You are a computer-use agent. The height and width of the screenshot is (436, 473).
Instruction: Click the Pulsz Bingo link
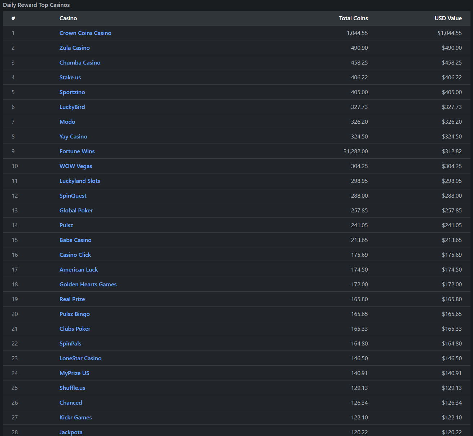pyautogui.click(x=75, y=314)
